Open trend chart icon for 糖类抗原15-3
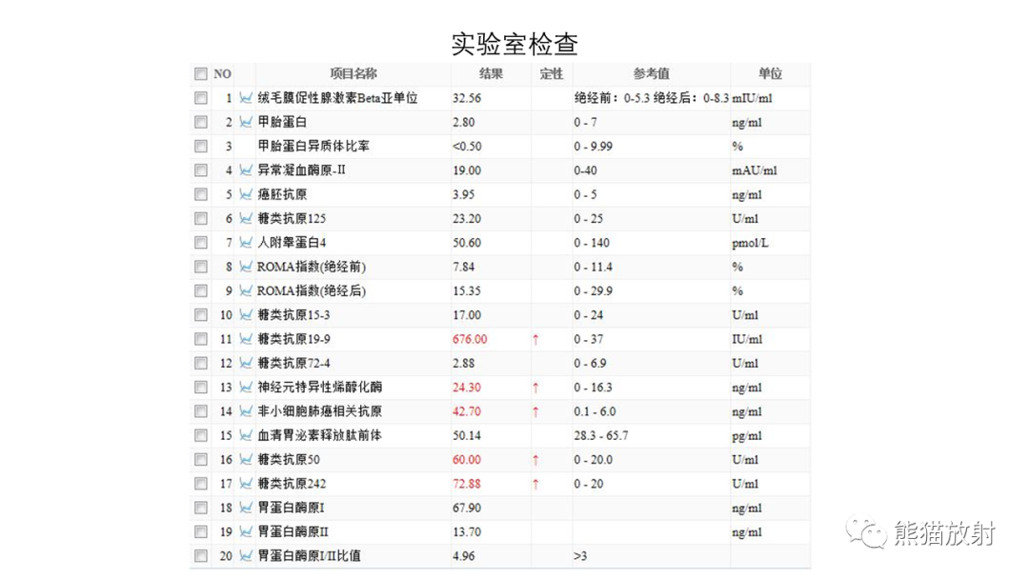The width and height of the screenshot is (1029, 579). 246,315
